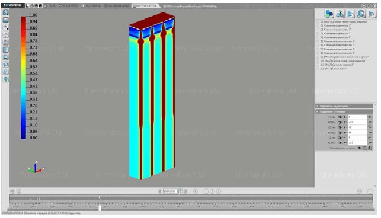Image resolution: width=381 pixels, height=218 pixels.
Task: Click the three colored circles materials icon
Action: click(329, 14)
